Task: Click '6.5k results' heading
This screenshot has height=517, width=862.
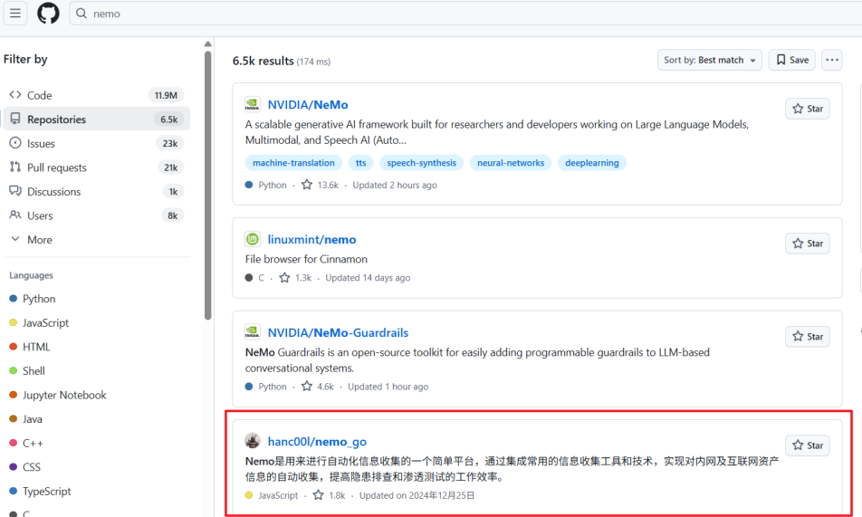Action: [x=263, y=61]
